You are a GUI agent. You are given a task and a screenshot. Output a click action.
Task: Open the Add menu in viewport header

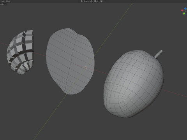3,1
